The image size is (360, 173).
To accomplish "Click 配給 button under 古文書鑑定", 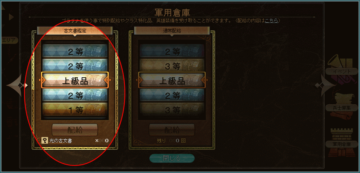I will pos(75,130).
